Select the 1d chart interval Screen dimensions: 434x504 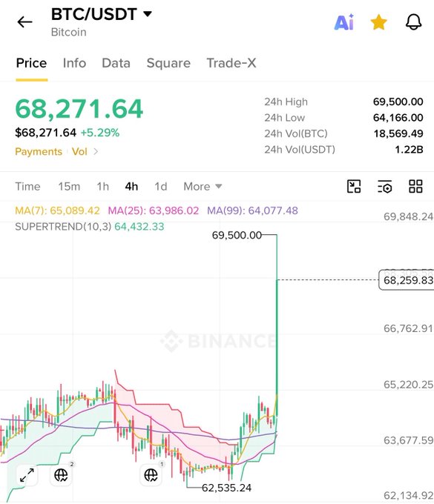[161, 187]
